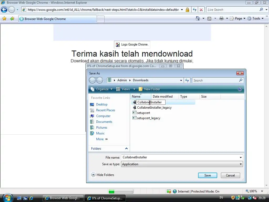
Task: Select the Browser Web Google Chrome tab
Action: click(x=58, y=19)
